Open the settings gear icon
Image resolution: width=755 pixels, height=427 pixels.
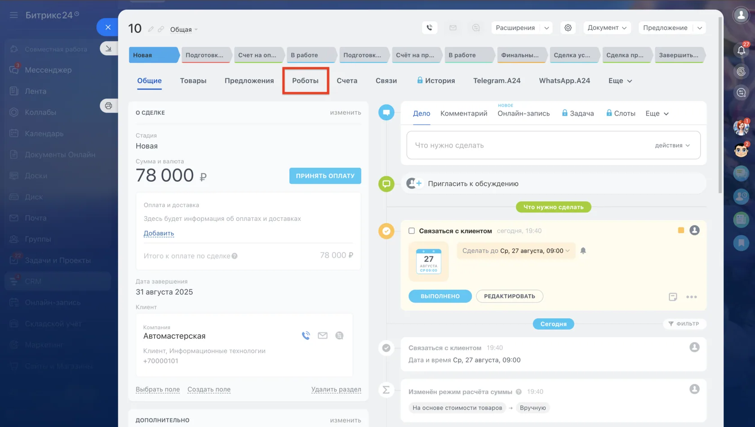pos(568,28)
